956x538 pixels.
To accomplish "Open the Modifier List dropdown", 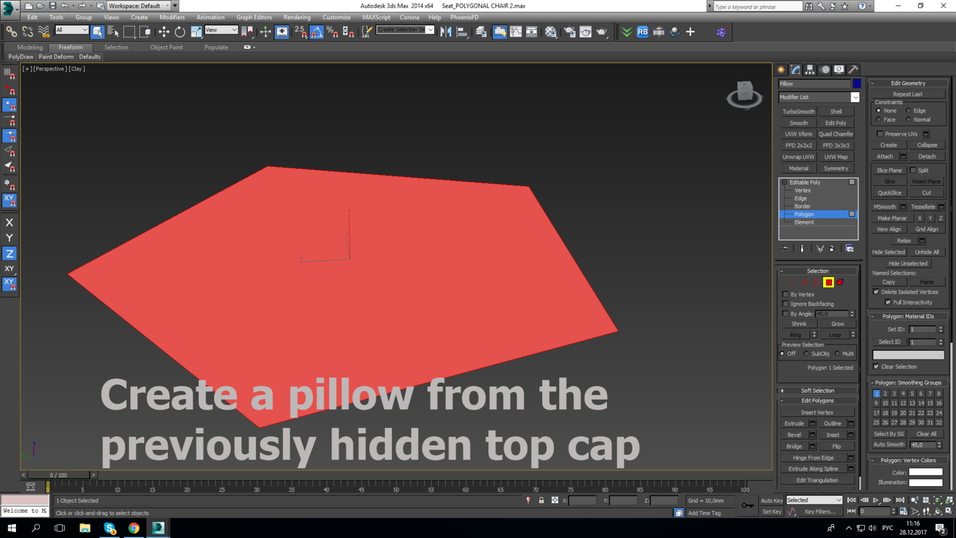I will tap(819, 97).
